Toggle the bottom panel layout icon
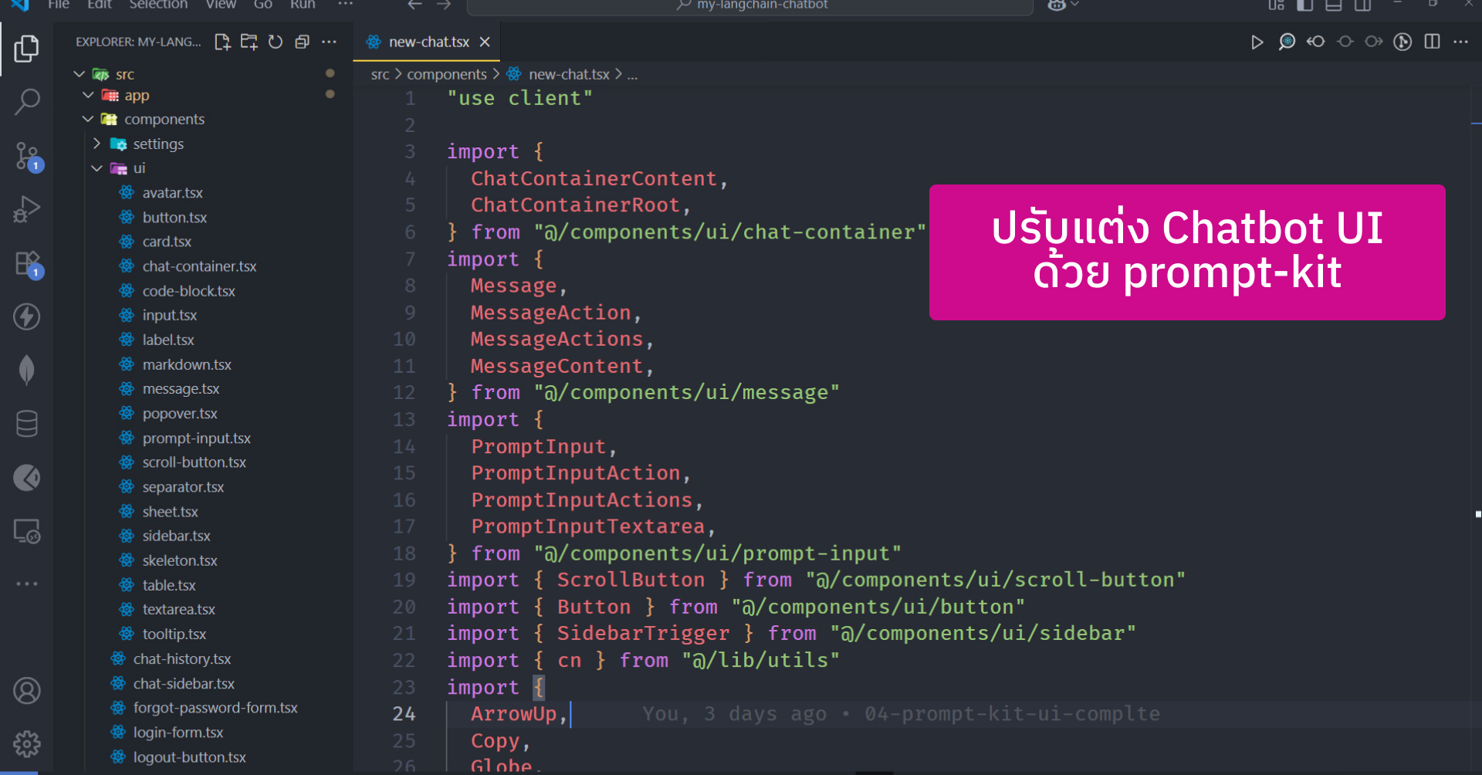 click(1334, 5)
